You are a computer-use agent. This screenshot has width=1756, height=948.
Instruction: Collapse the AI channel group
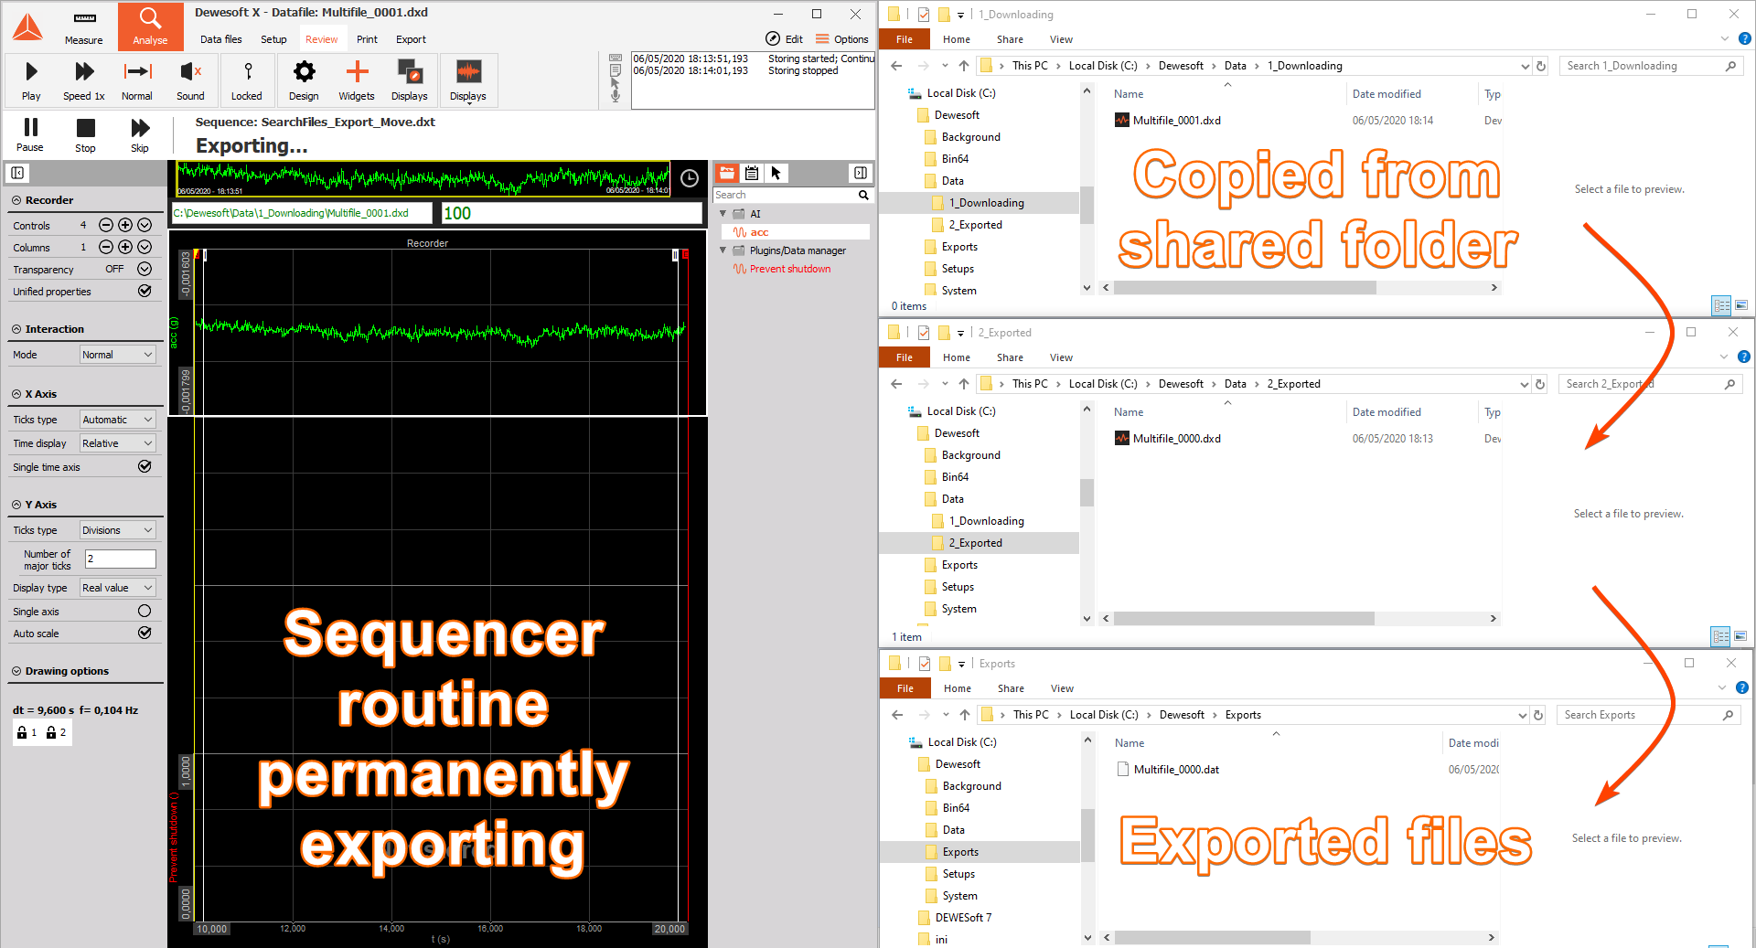[723, 213]
